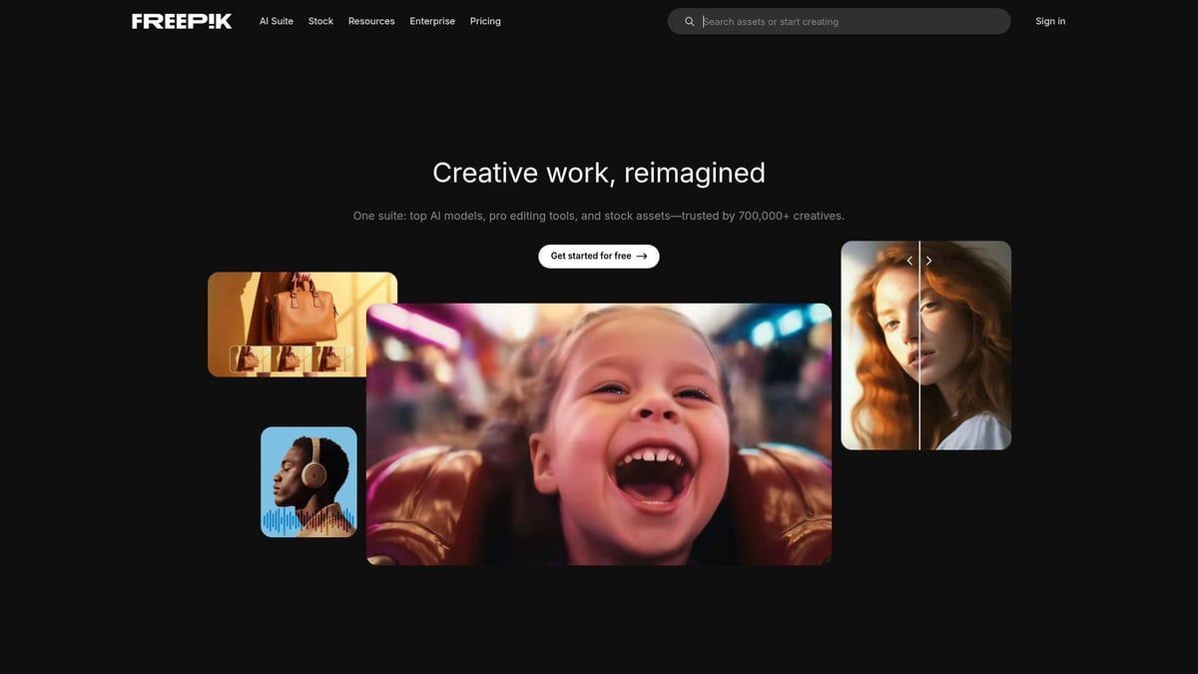
Task: Click the right arrow on the portrait image
Action: [928, 260]
